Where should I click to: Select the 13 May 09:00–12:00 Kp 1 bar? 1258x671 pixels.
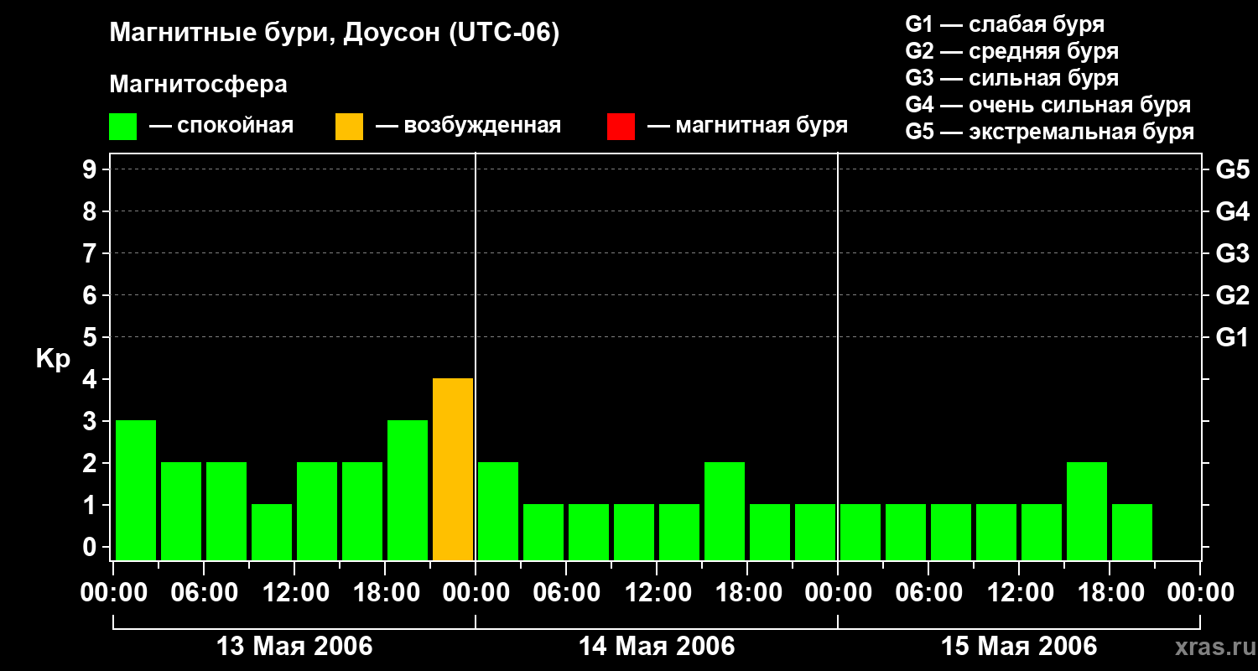[272, 532]
